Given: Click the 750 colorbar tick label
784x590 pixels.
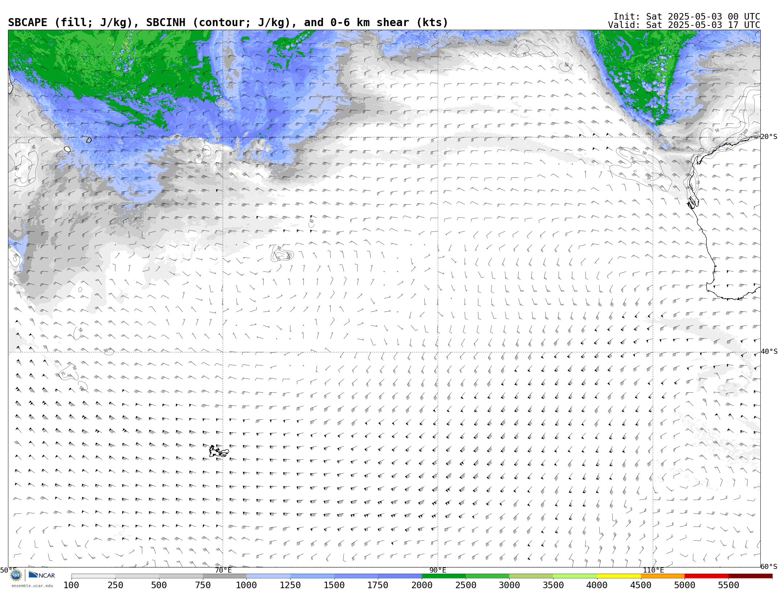Looking at the screenshot, I should pyautogui.click(x=203, y=585).
